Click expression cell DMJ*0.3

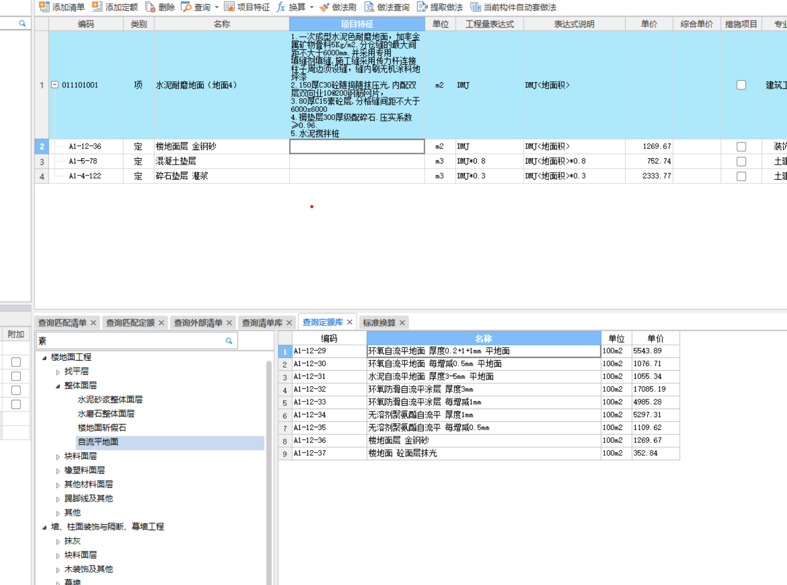pos(489,176)
